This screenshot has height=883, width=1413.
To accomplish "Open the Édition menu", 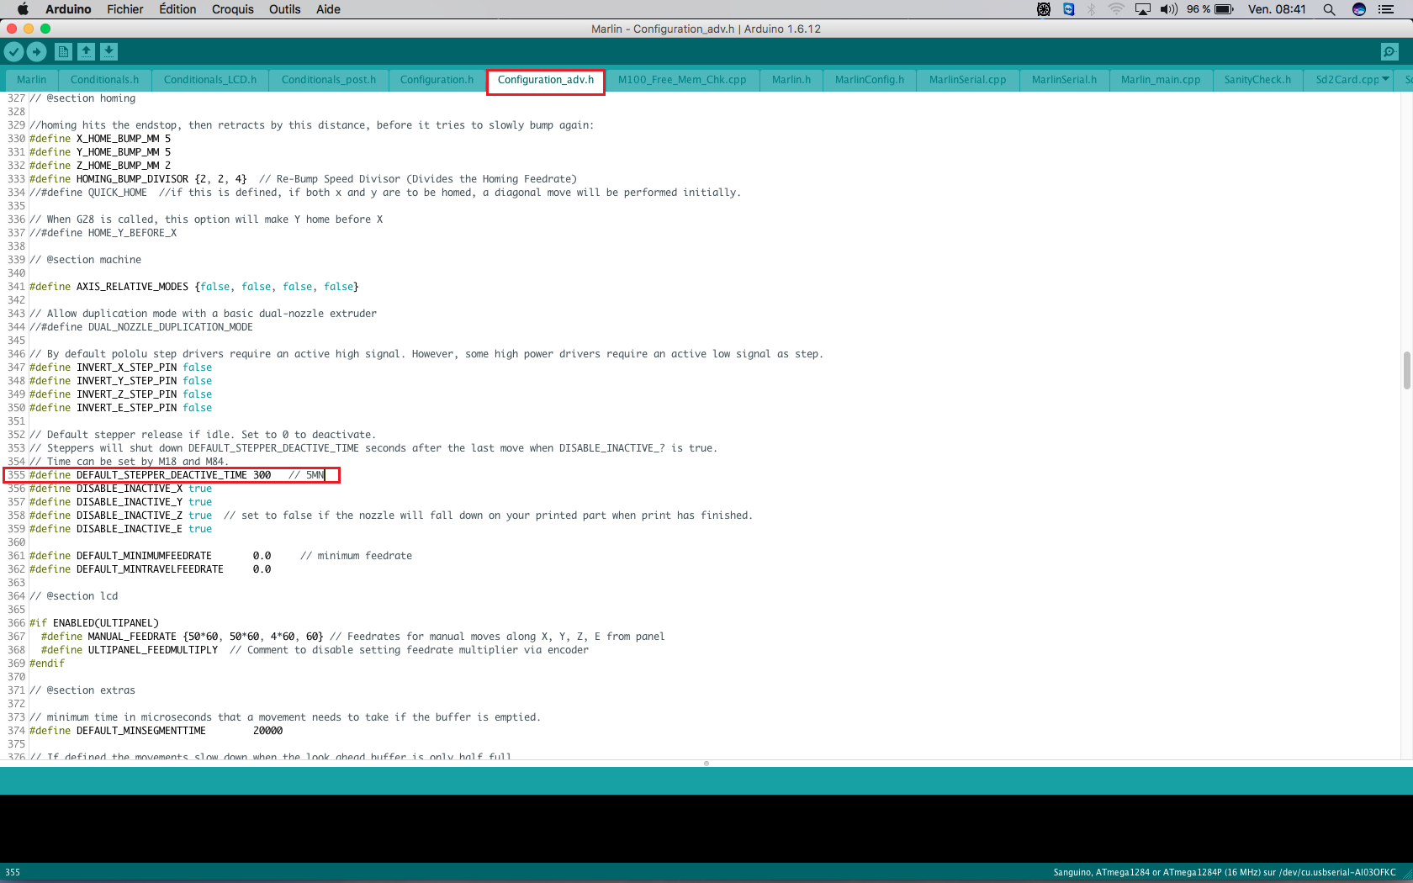I will [177, 9].
